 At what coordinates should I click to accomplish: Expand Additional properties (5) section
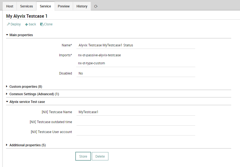click(x=28, y=145)
